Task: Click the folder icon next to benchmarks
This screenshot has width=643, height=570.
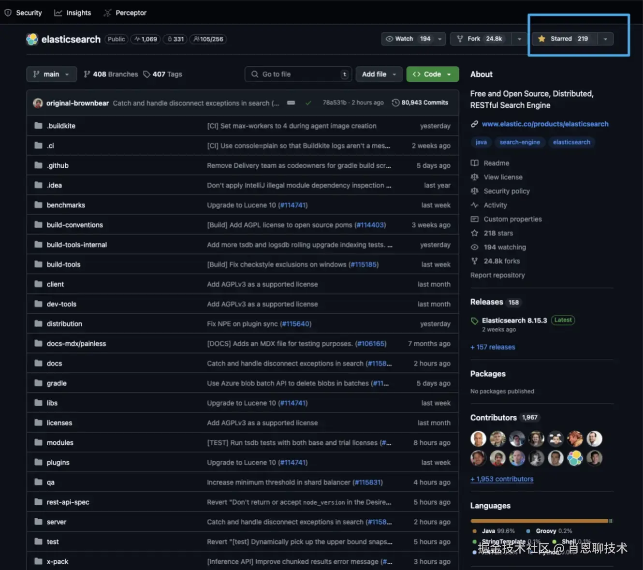Action: pyautogui.click(x=39, y=205)
